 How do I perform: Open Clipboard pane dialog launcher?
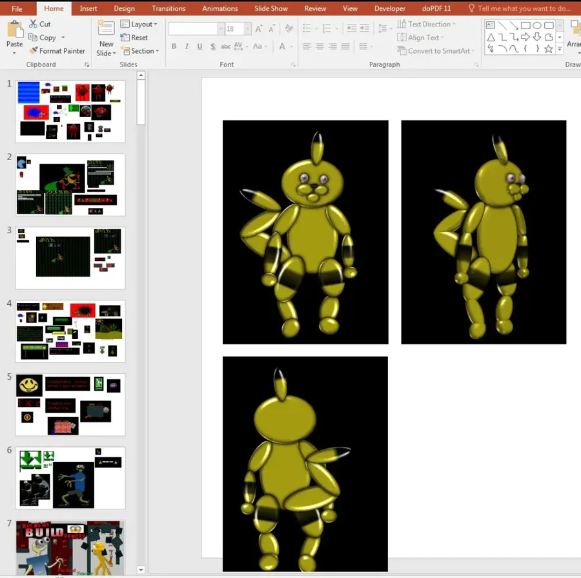pos(87,65)
